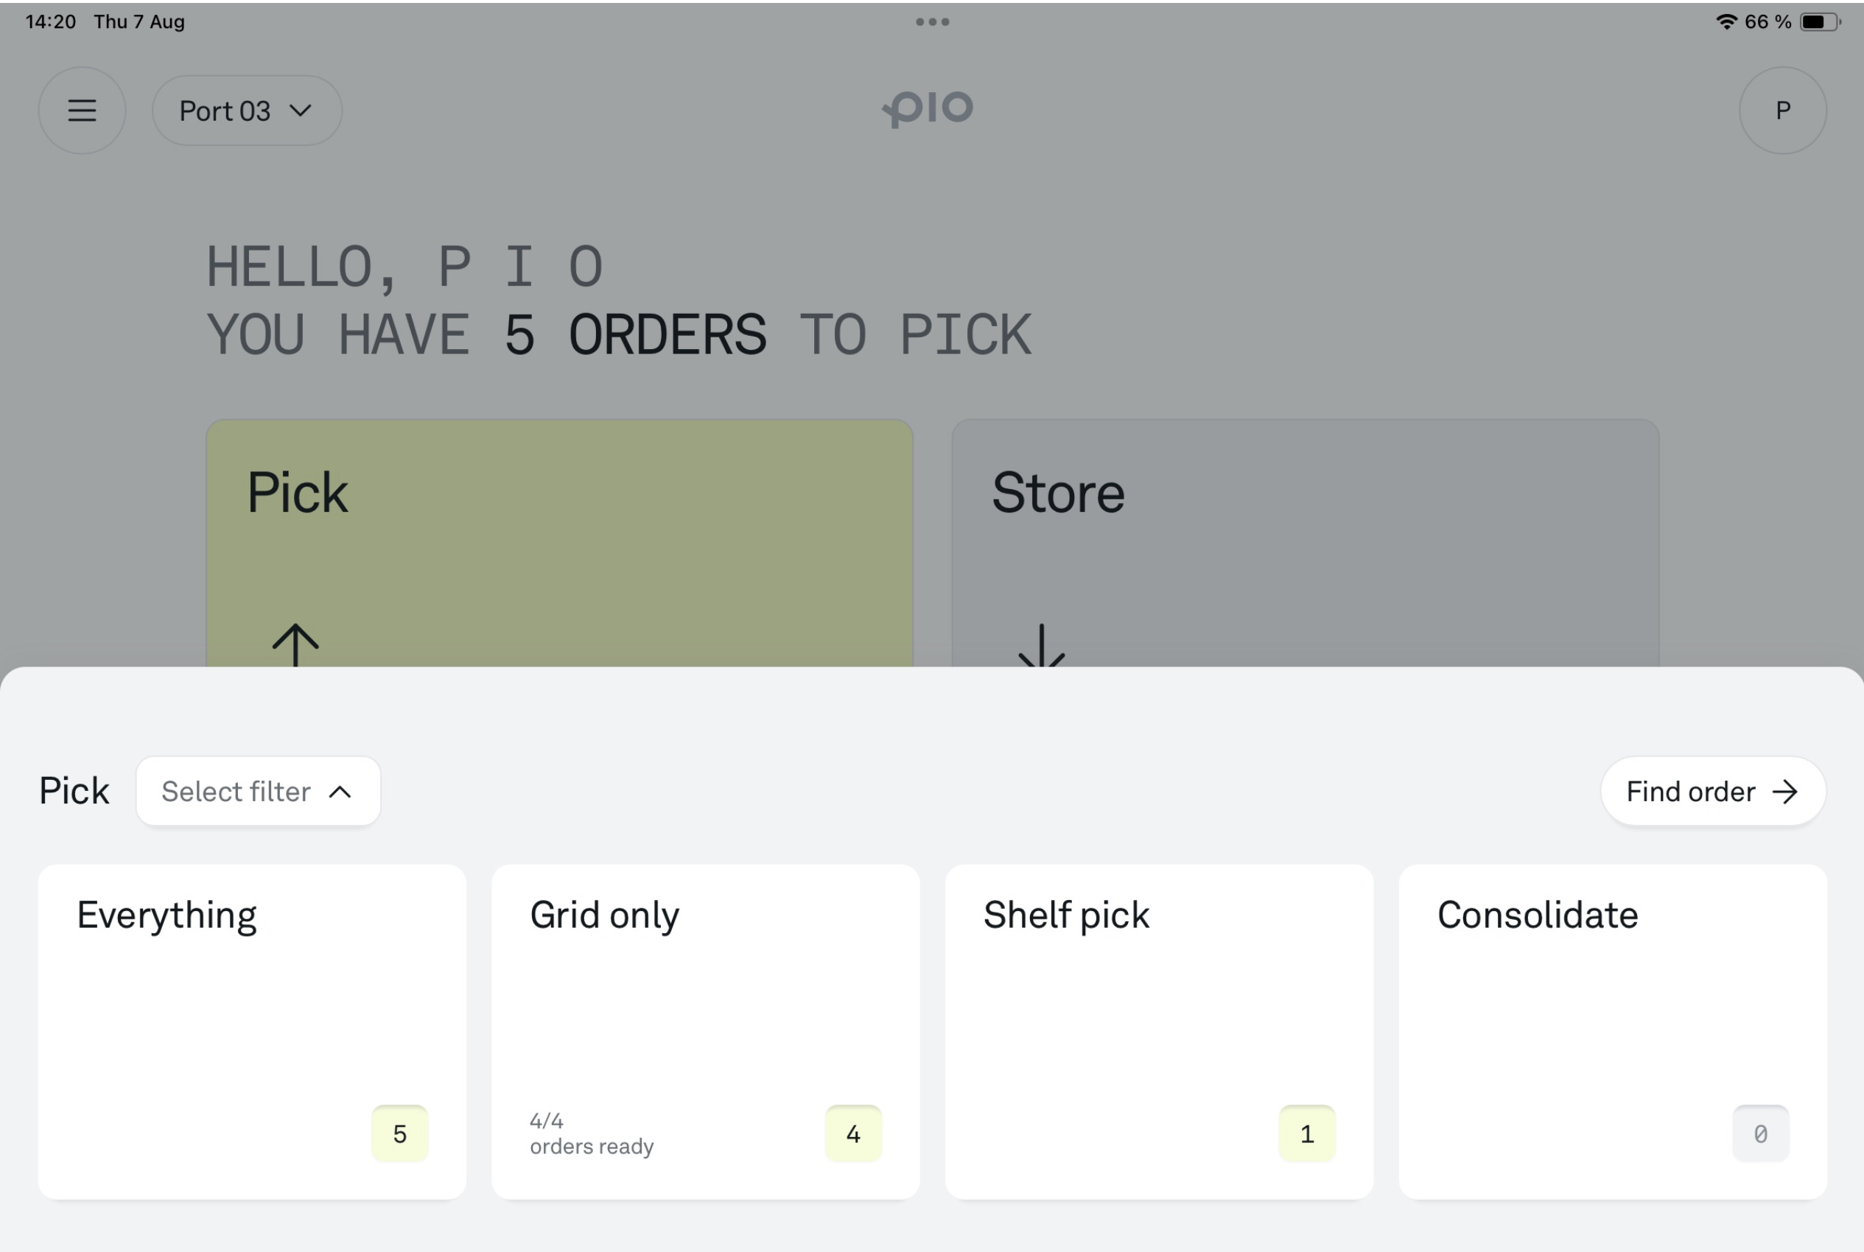Click the arrow in Find order
This screenshot has width=1864, height=1252.
(x=1785, y=791)
